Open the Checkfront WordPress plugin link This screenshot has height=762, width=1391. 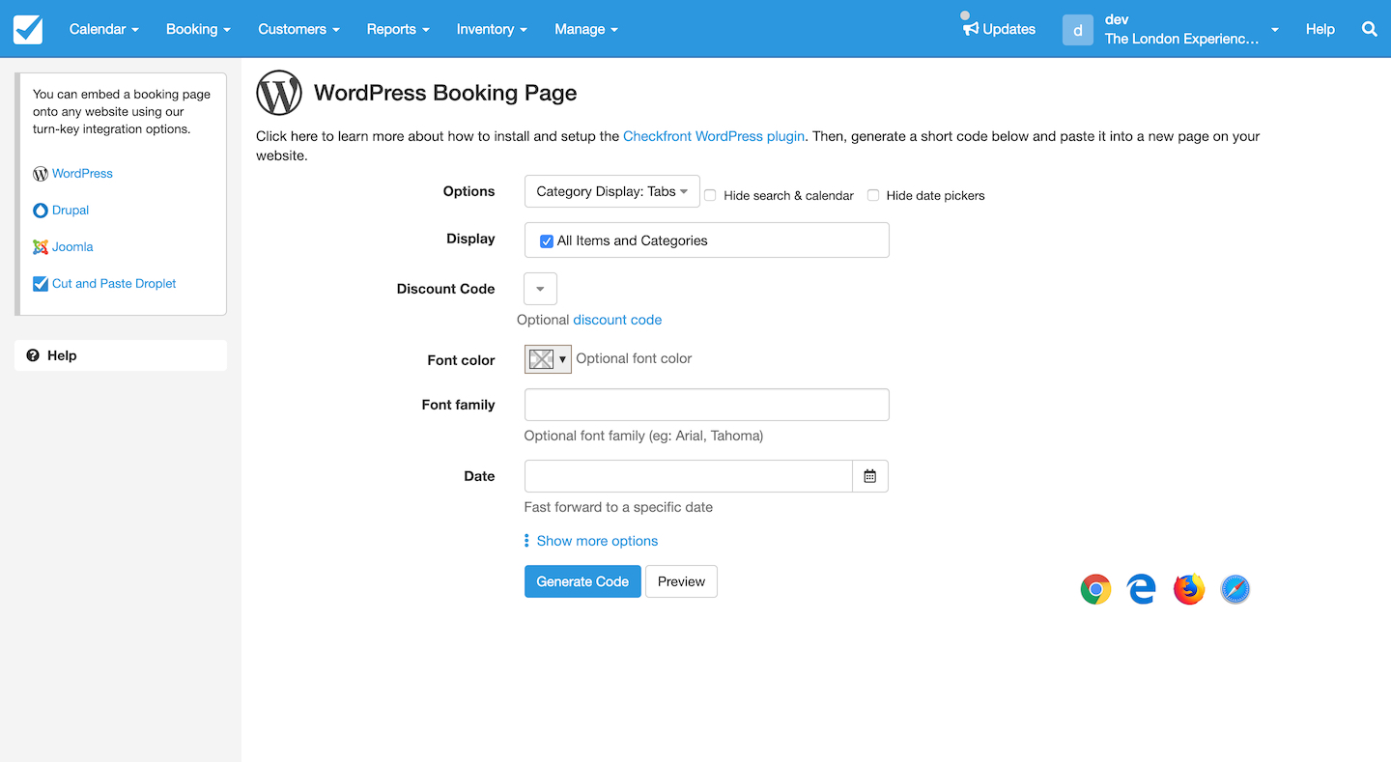pos(714,136)
